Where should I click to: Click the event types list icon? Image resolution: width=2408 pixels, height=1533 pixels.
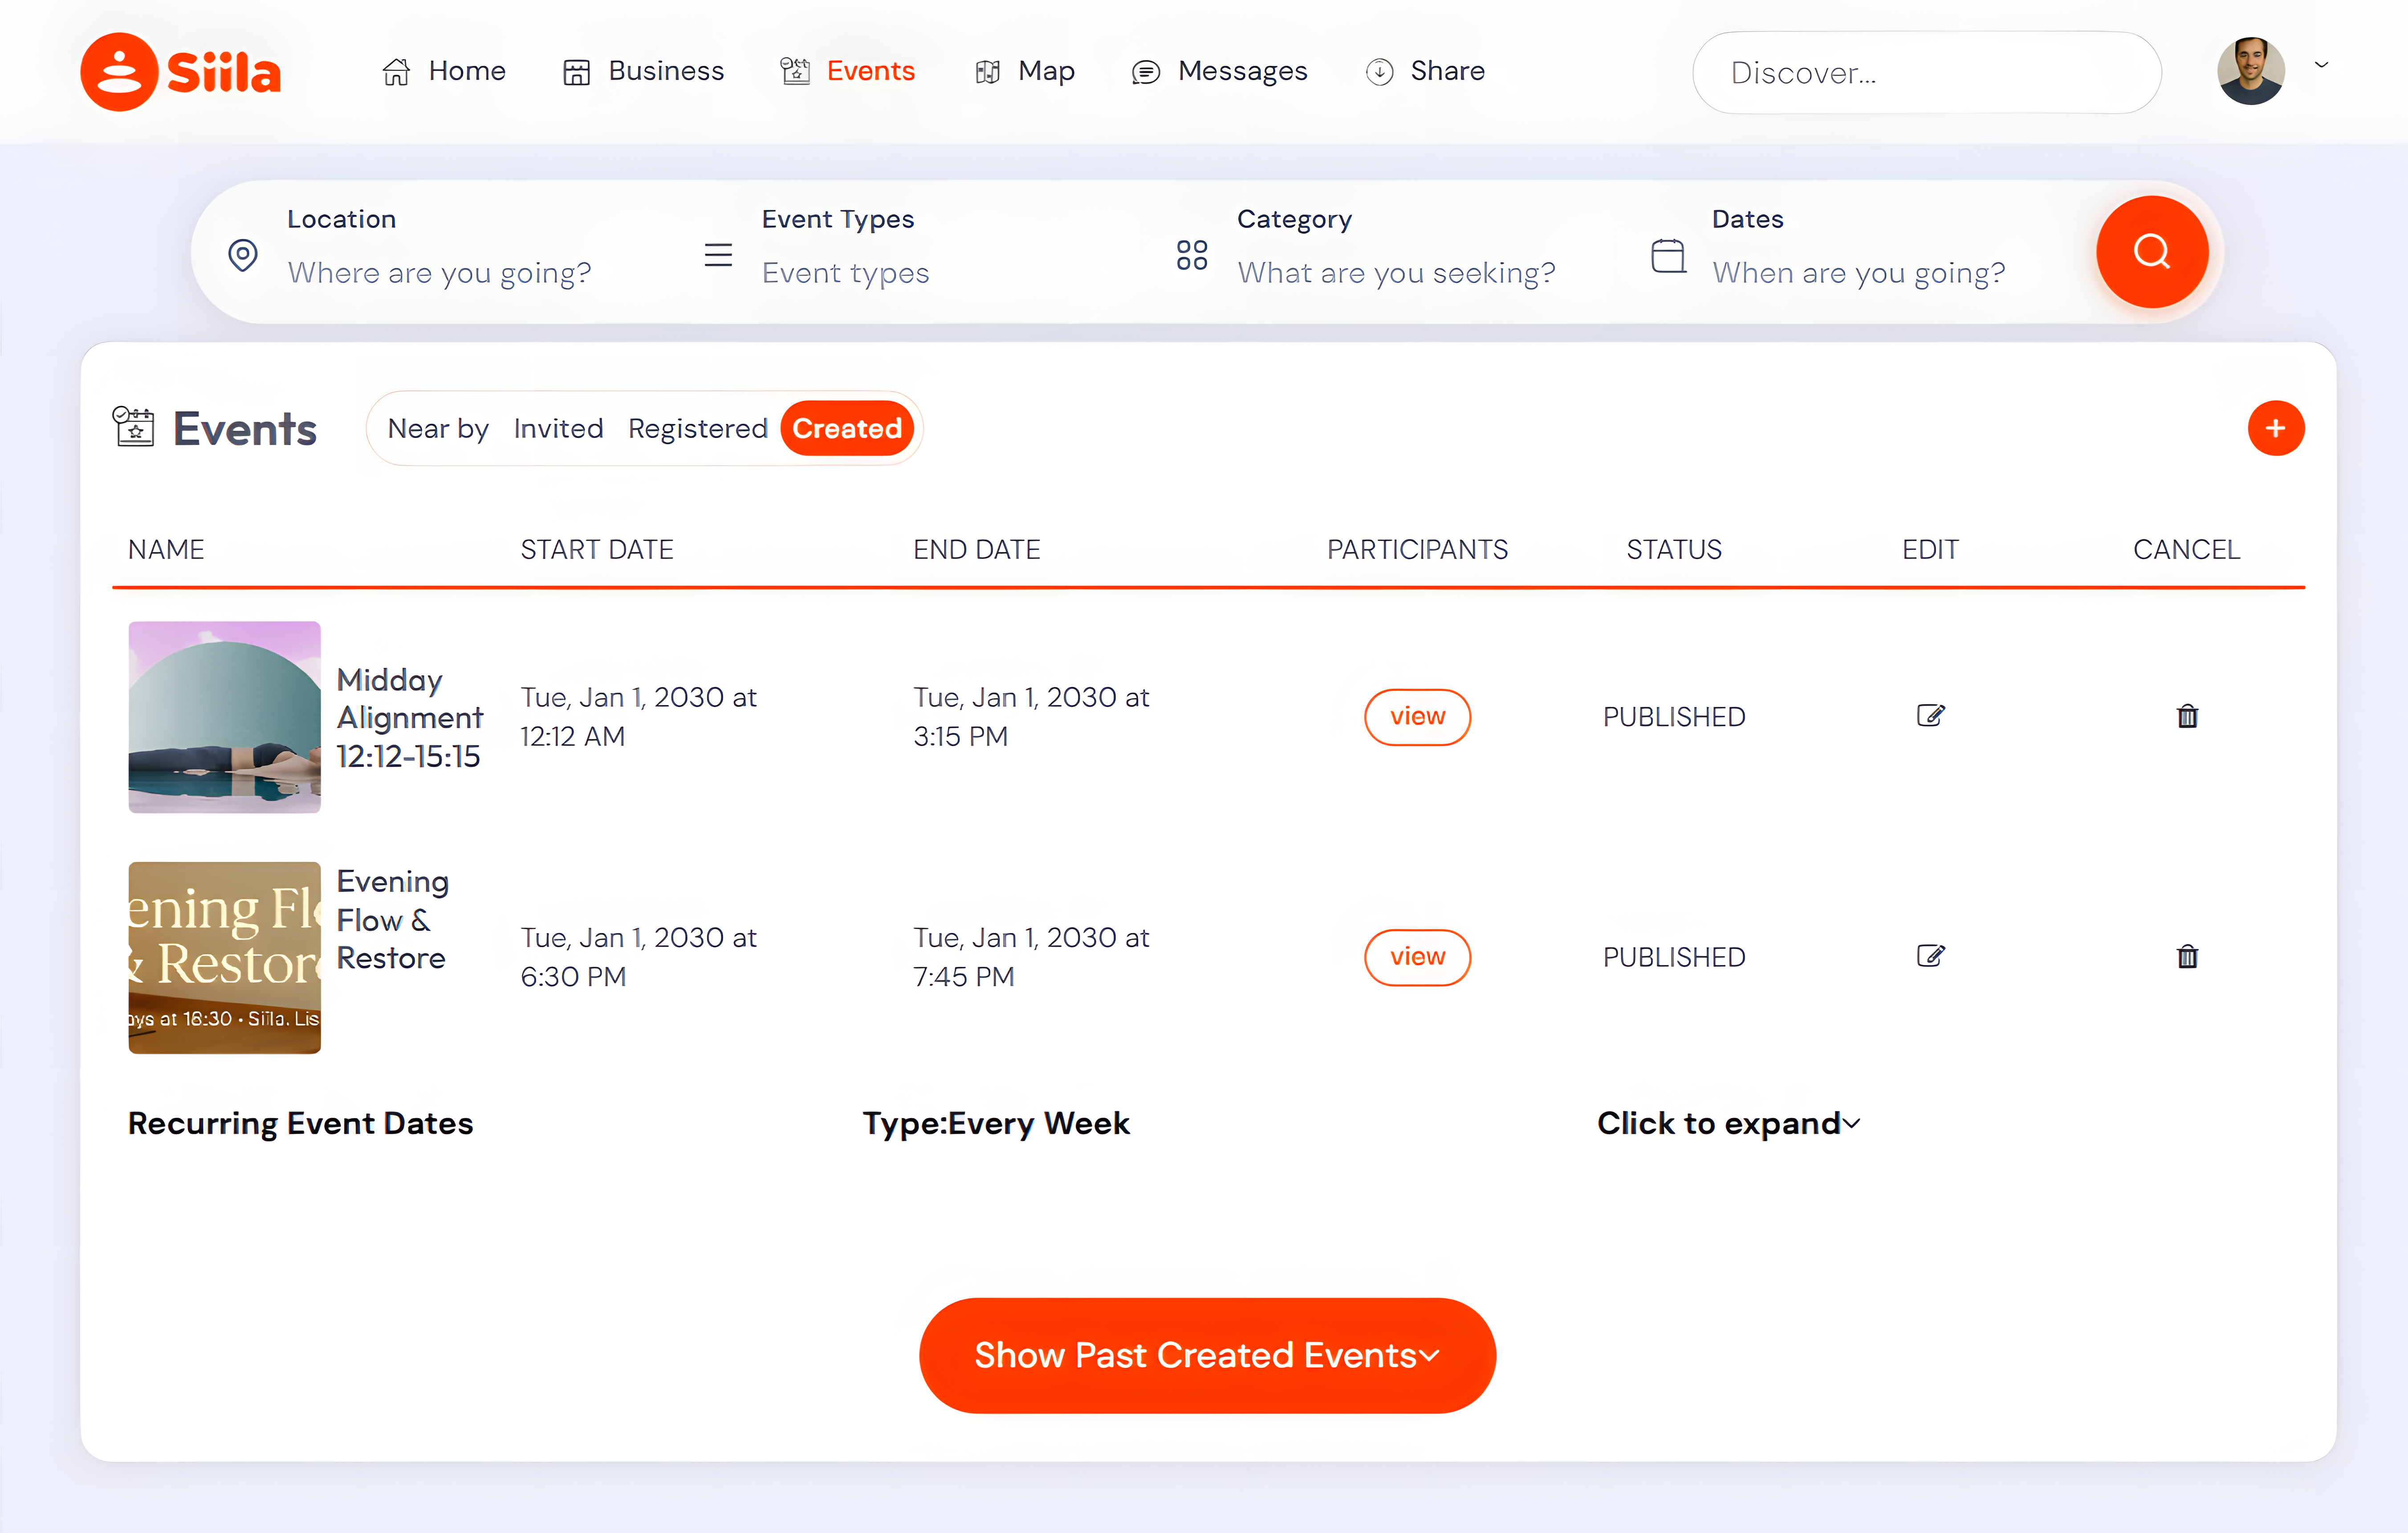coord(718,255)
